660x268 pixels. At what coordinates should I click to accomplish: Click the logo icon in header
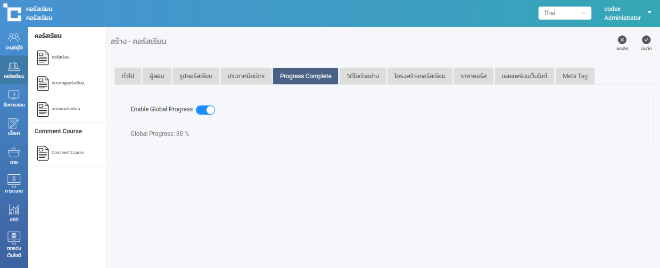point(12,13)
